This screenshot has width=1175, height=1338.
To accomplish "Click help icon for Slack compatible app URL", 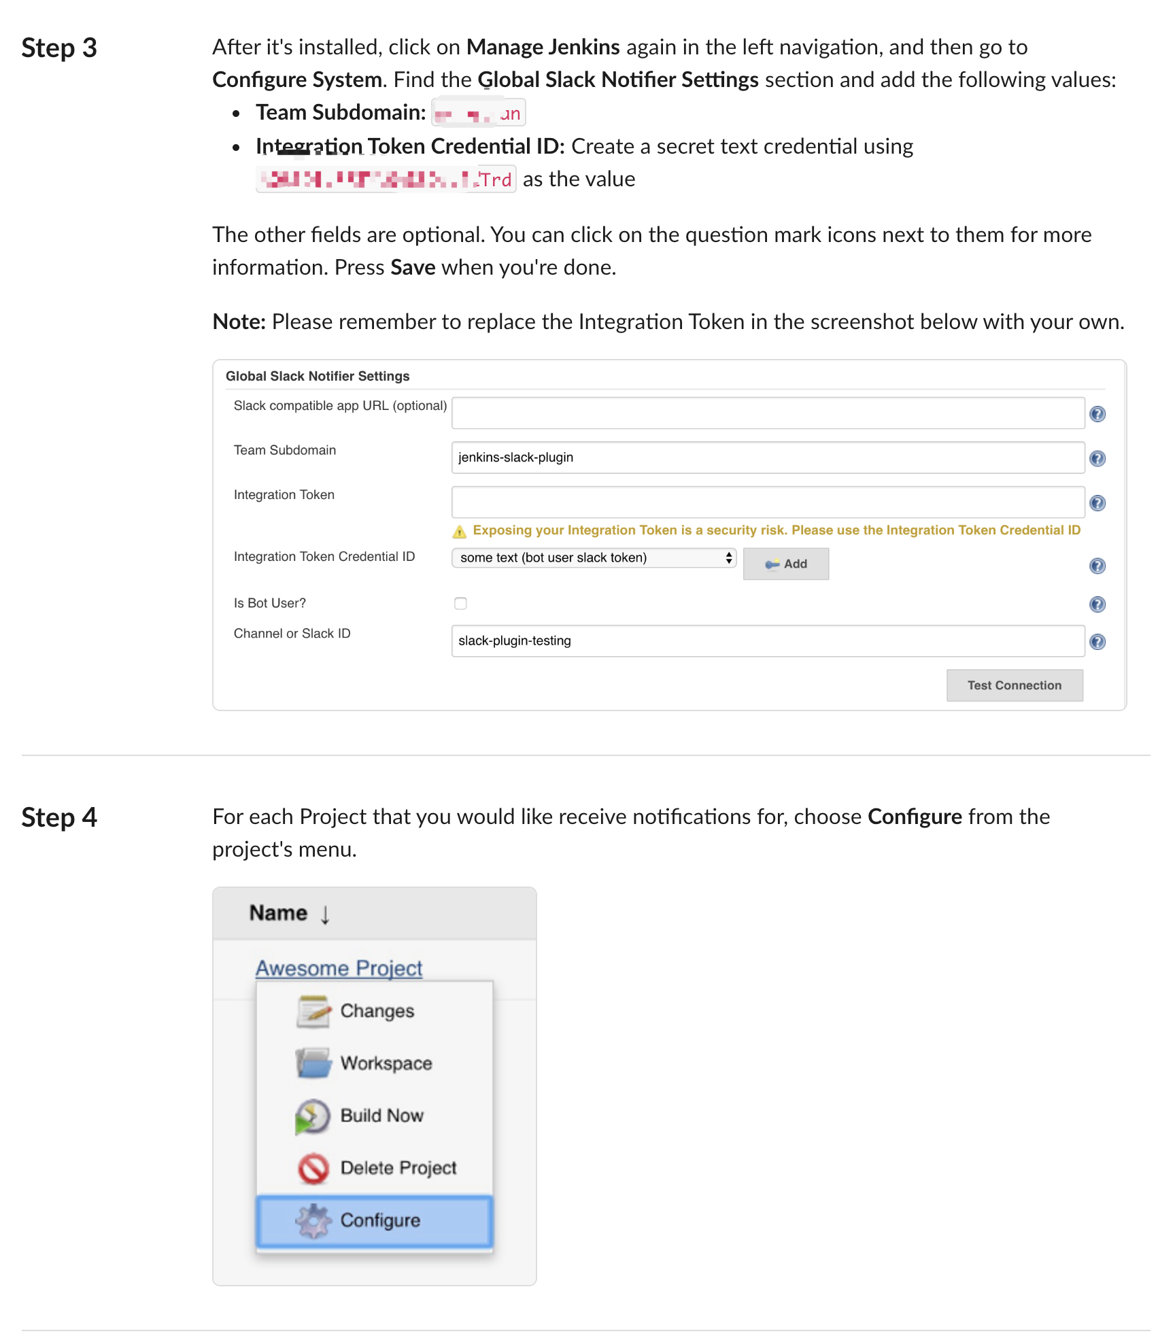I will [x=1097, y=414].
